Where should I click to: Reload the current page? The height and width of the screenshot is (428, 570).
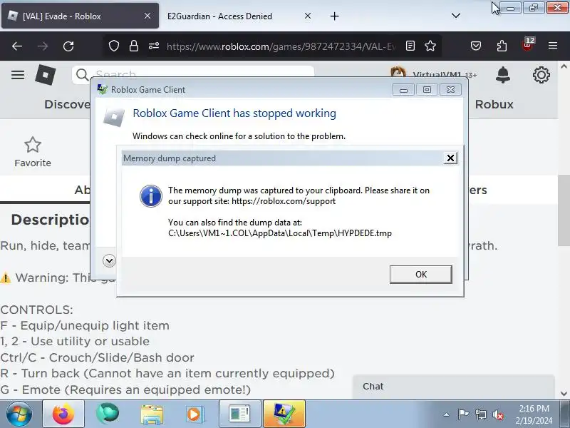click(x=68, y=46)
